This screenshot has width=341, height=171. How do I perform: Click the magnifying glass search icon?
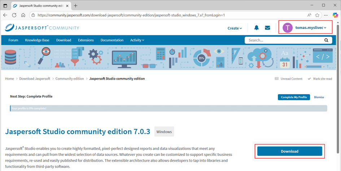coord(326,40)
